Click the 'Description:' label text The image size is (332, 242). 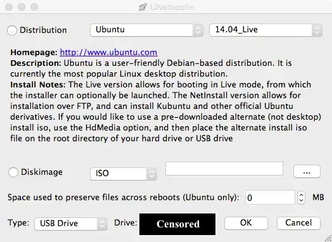click(35, 63)
